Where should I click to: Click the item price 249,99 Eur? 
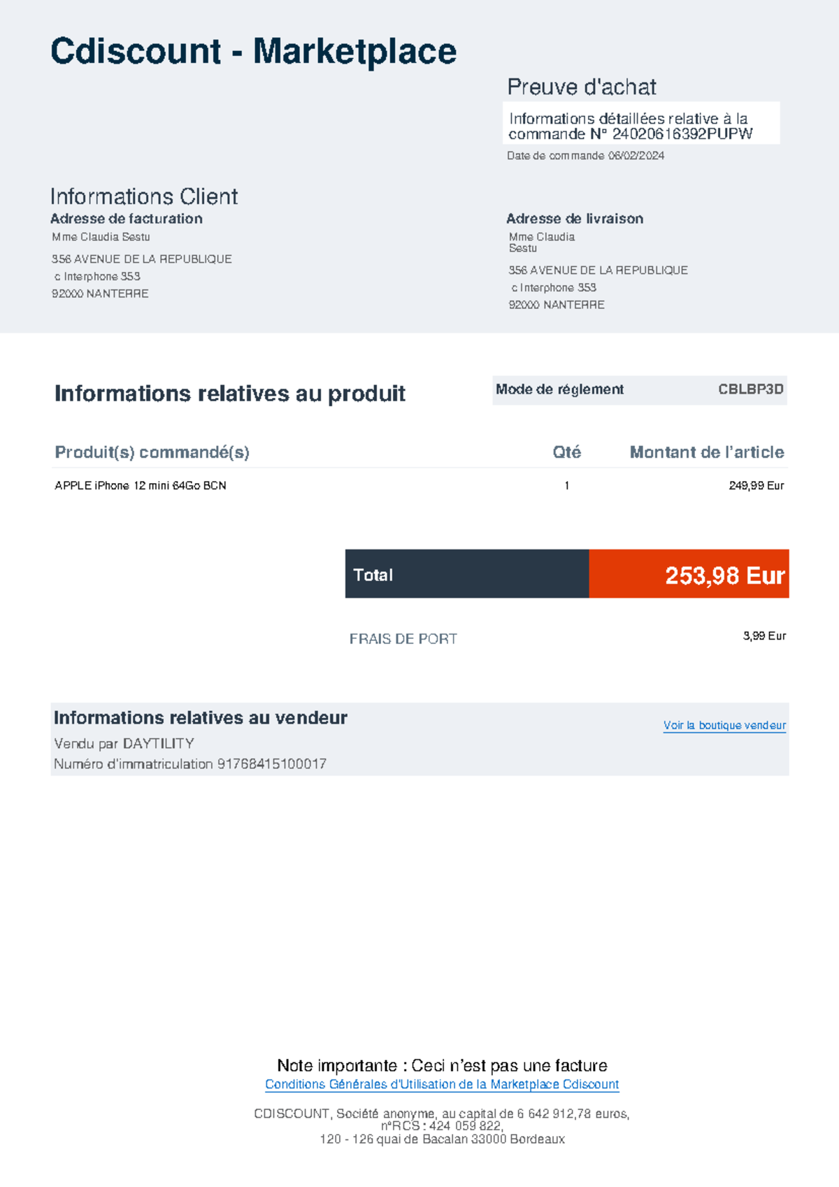(756, 486)
